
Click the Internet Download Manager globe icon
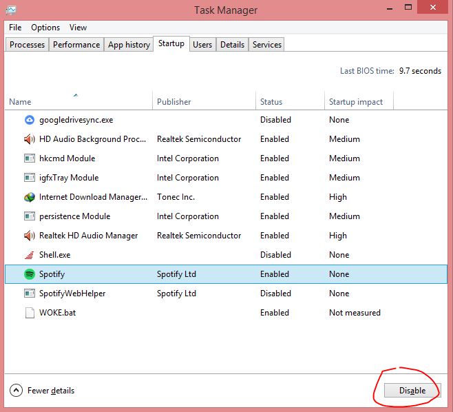click(30, 197)
